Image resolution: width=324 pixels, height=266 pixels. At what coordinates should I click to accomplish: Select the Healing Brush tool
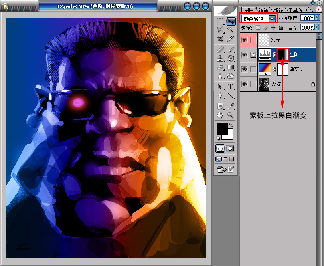click(220, 50)
